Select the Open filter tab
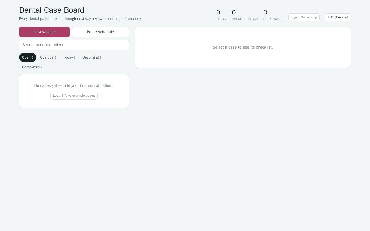Viewport: 370px width, 231px height. 27,57
